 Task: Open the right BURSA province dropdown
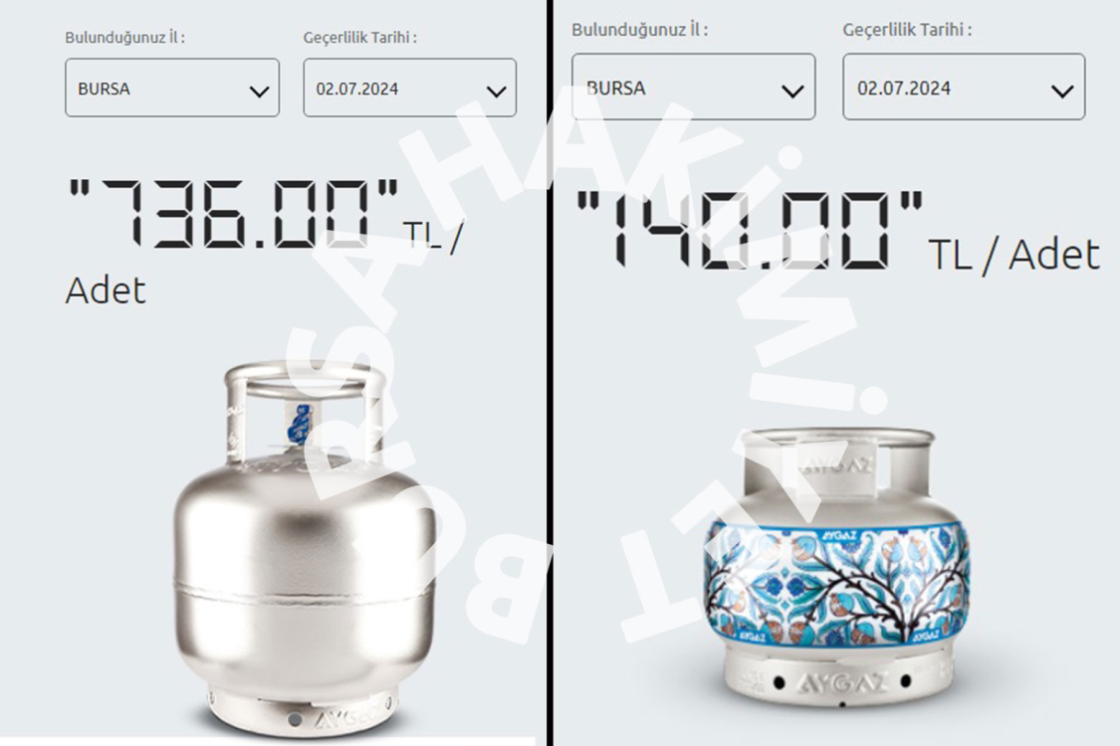coord(693,87)
